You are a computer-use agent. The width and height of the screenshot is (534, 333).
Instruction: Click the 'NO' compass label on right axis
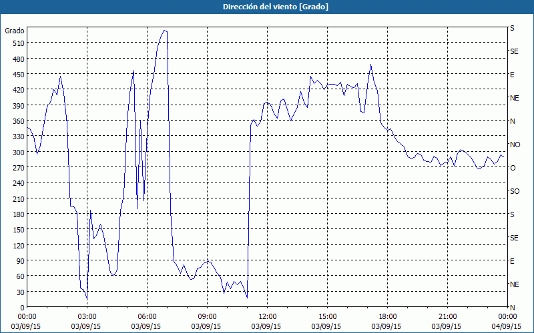[515, 145]
